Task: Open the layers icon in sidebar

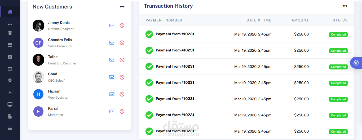Action: [x=10, y=33]
